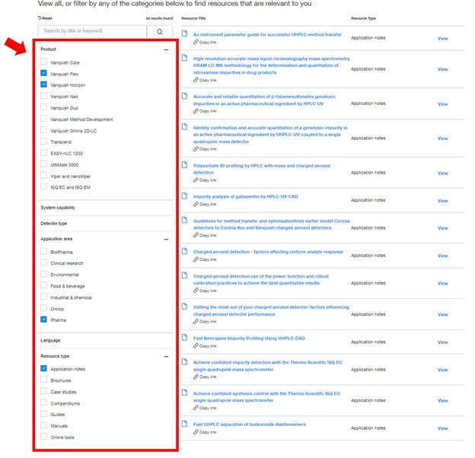475x458 pixels.
Task: Open An instrument parameter guide for UHPLC link
Action: tap(267, 34)
